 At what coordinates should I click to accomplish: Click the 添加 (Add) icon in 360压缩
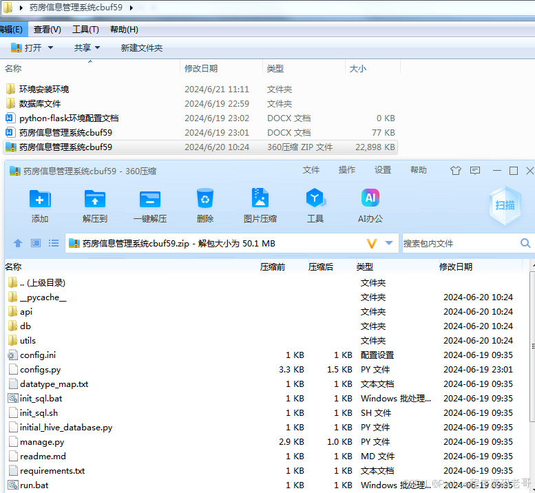click(x=40, y=199)
